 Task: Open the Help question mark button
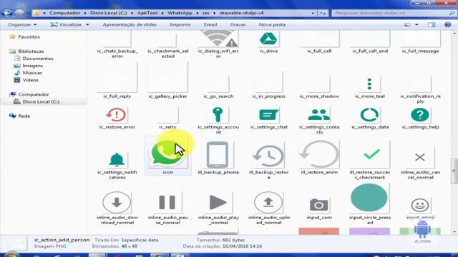pos(447,25)
